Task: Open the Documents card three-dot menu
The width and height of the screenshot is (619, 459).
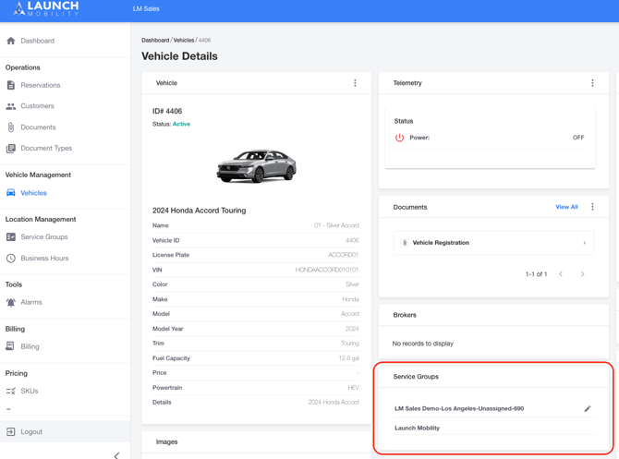Action: pos(592,207)
